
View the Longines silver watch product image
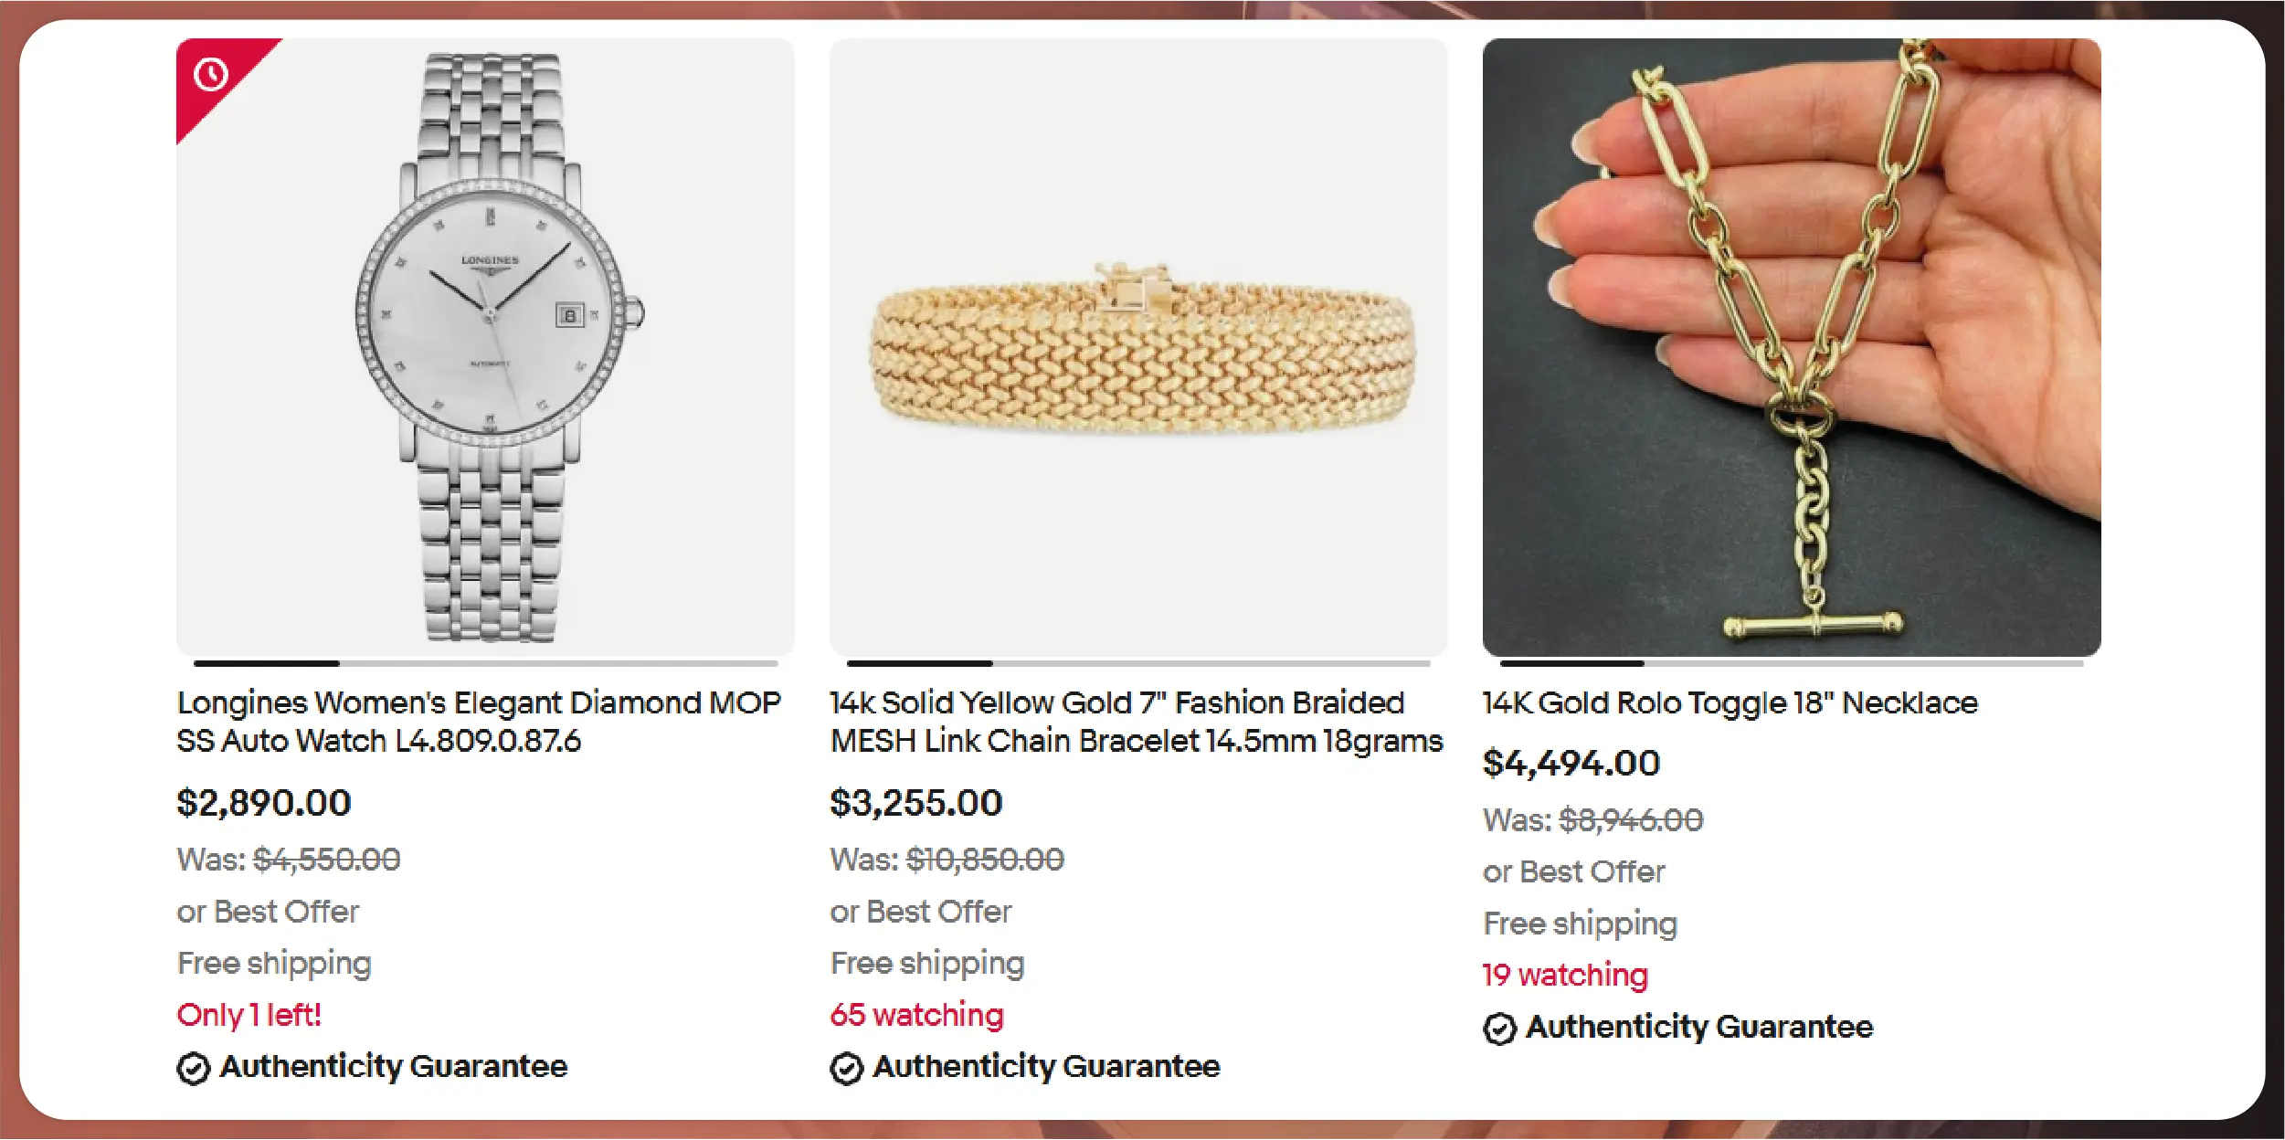pyautogui.click(x=485, y=347)
